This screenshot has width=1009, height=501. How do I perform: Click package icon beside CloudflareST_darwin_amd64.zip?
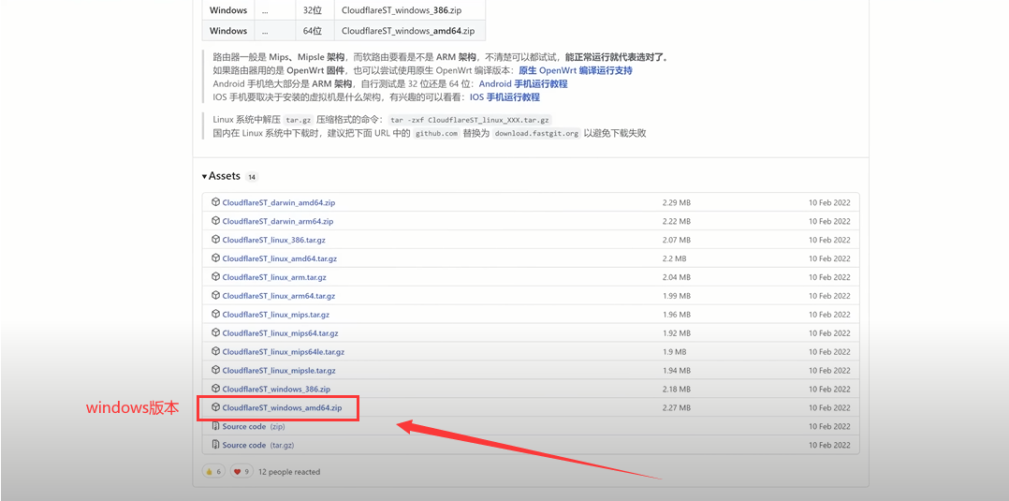point(215,202)
